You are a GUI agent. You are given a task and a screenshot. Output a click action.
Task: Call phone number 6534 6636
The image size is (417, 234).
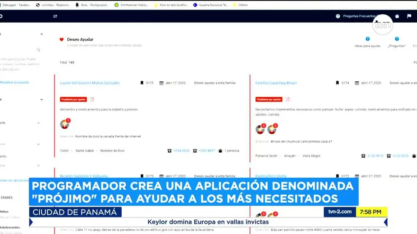[x=181, y=151]
